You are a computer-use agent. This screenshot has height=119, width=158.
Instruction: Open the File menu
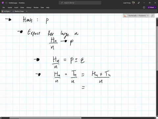4,8
